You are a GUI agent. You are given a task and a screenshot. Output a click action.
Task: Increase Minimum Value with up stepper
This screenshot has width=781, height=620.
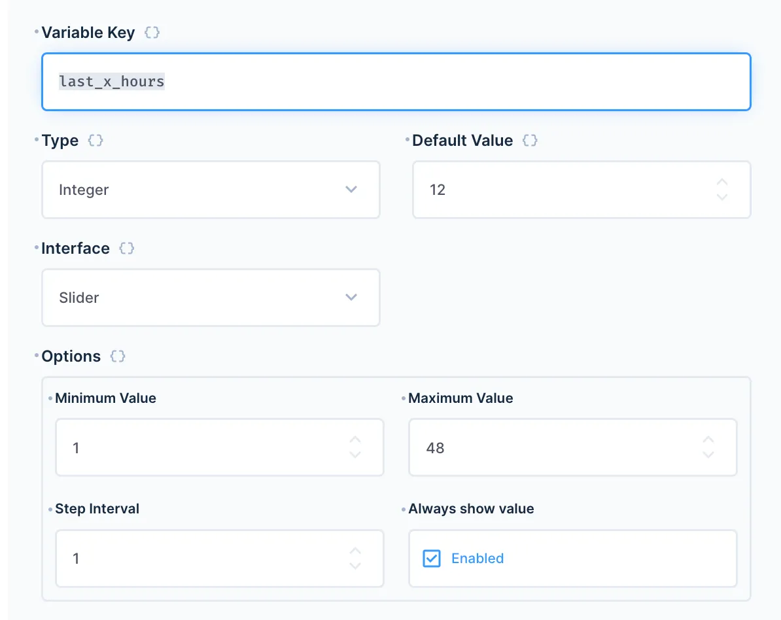point(355,438)
